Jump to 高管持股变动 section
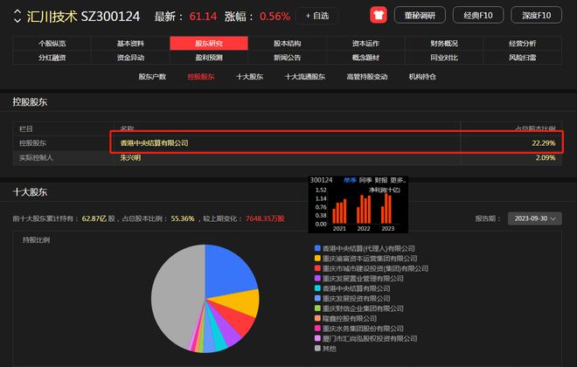 pyautogui.click(x=367, y=77)
